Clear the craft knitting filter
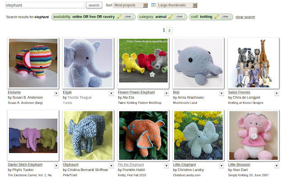 click(x=225, y=16)
